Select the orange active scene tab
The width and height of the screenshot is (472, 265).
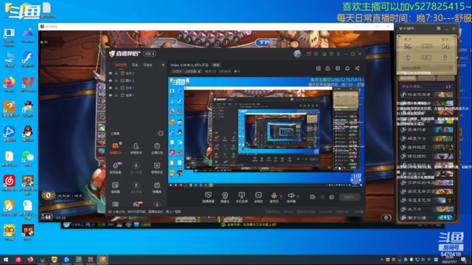click(120, 65)
